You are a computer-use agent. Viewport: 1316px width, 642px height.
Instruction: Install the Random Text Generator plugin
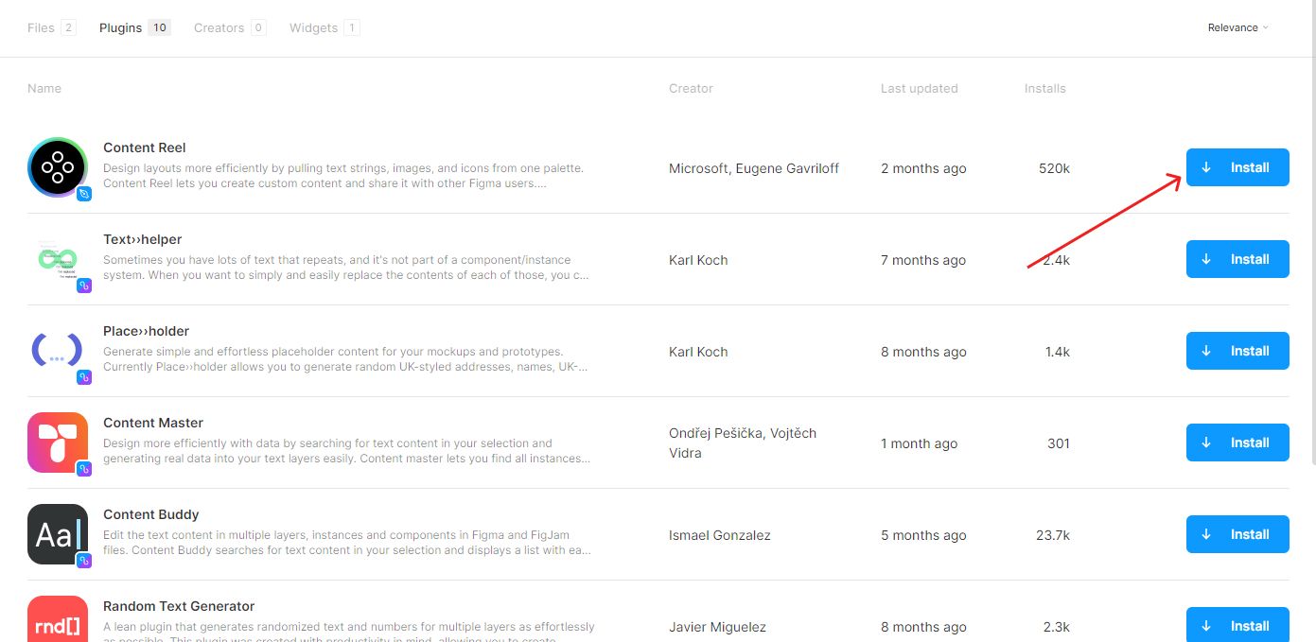1237,624
